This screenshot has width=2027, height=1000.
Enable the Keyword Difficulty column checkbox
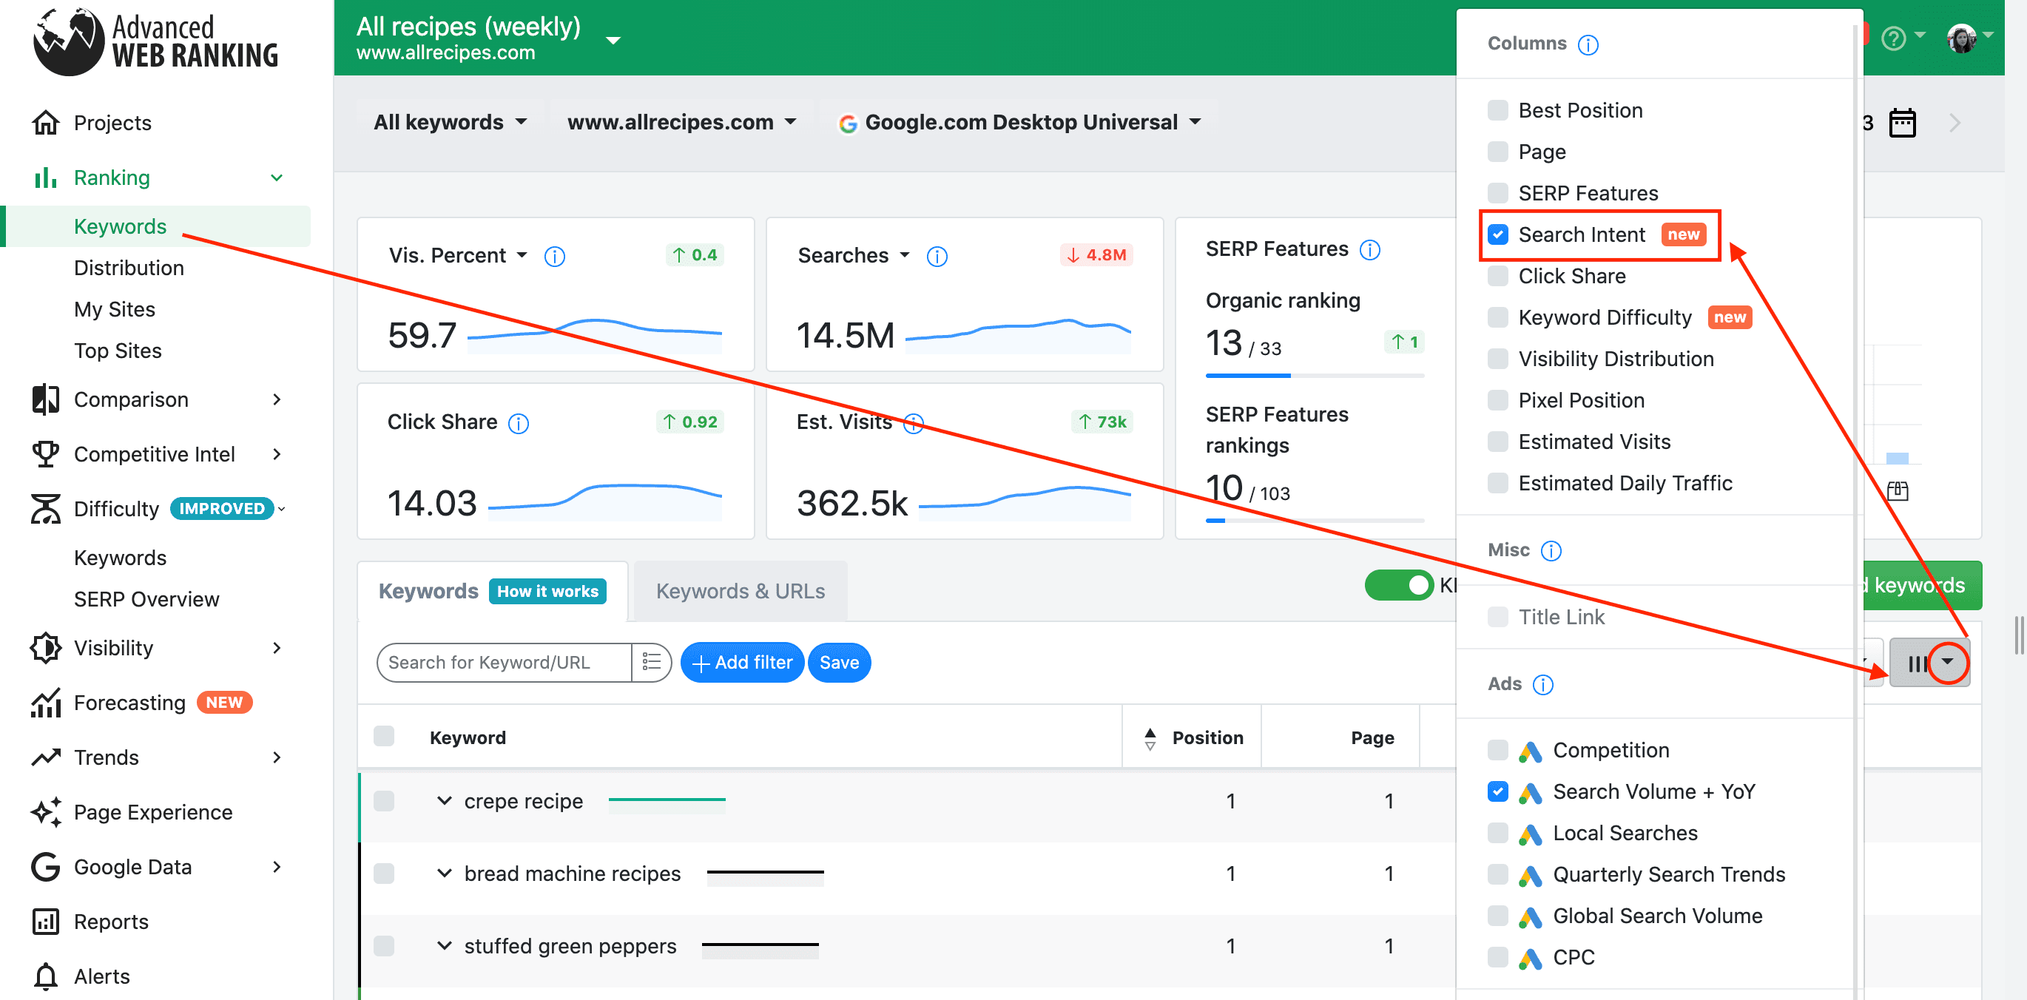pos(1498,317)
